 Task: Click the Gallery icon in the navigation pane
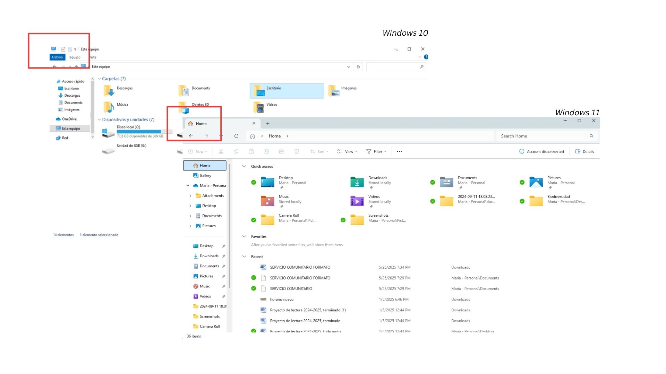click(196, 176)
